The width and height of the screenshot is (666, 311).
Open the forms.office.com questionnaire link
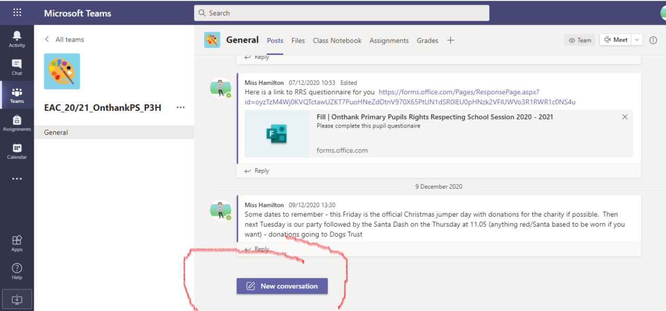[458, 92]
